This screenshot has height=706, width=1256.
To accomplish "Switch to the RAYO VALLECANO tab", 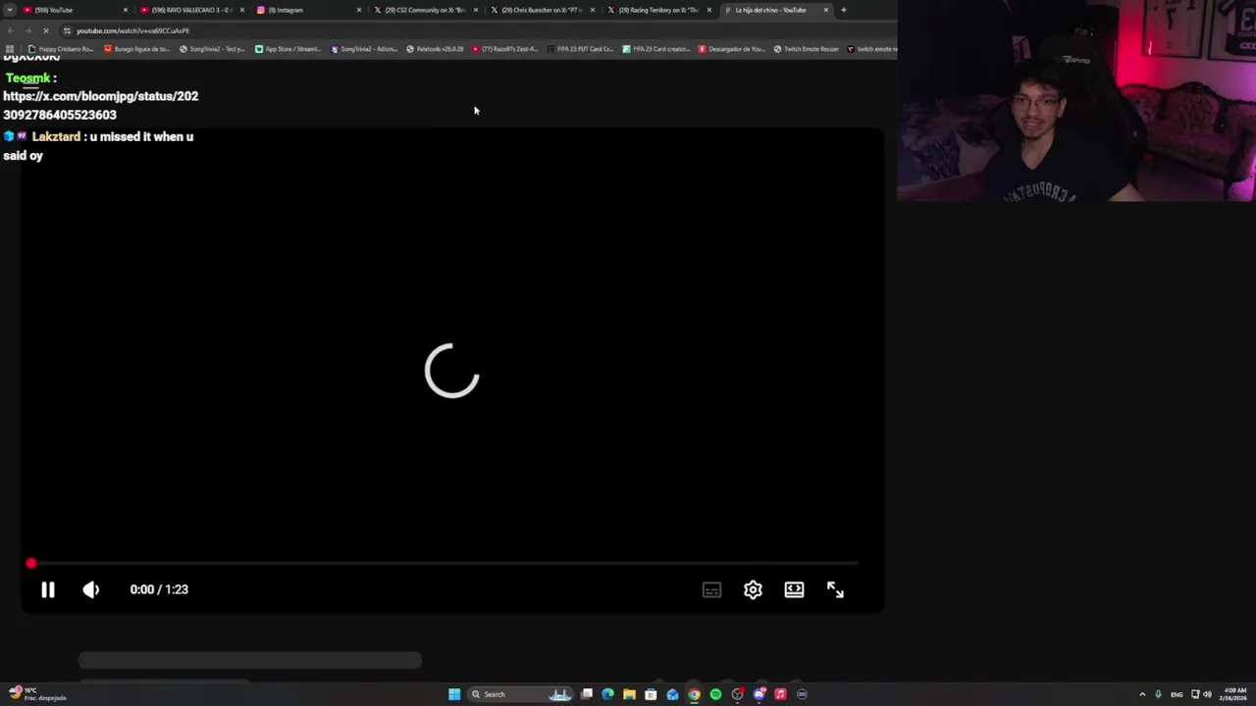I will pyautogui.click(x=191, y=10).
